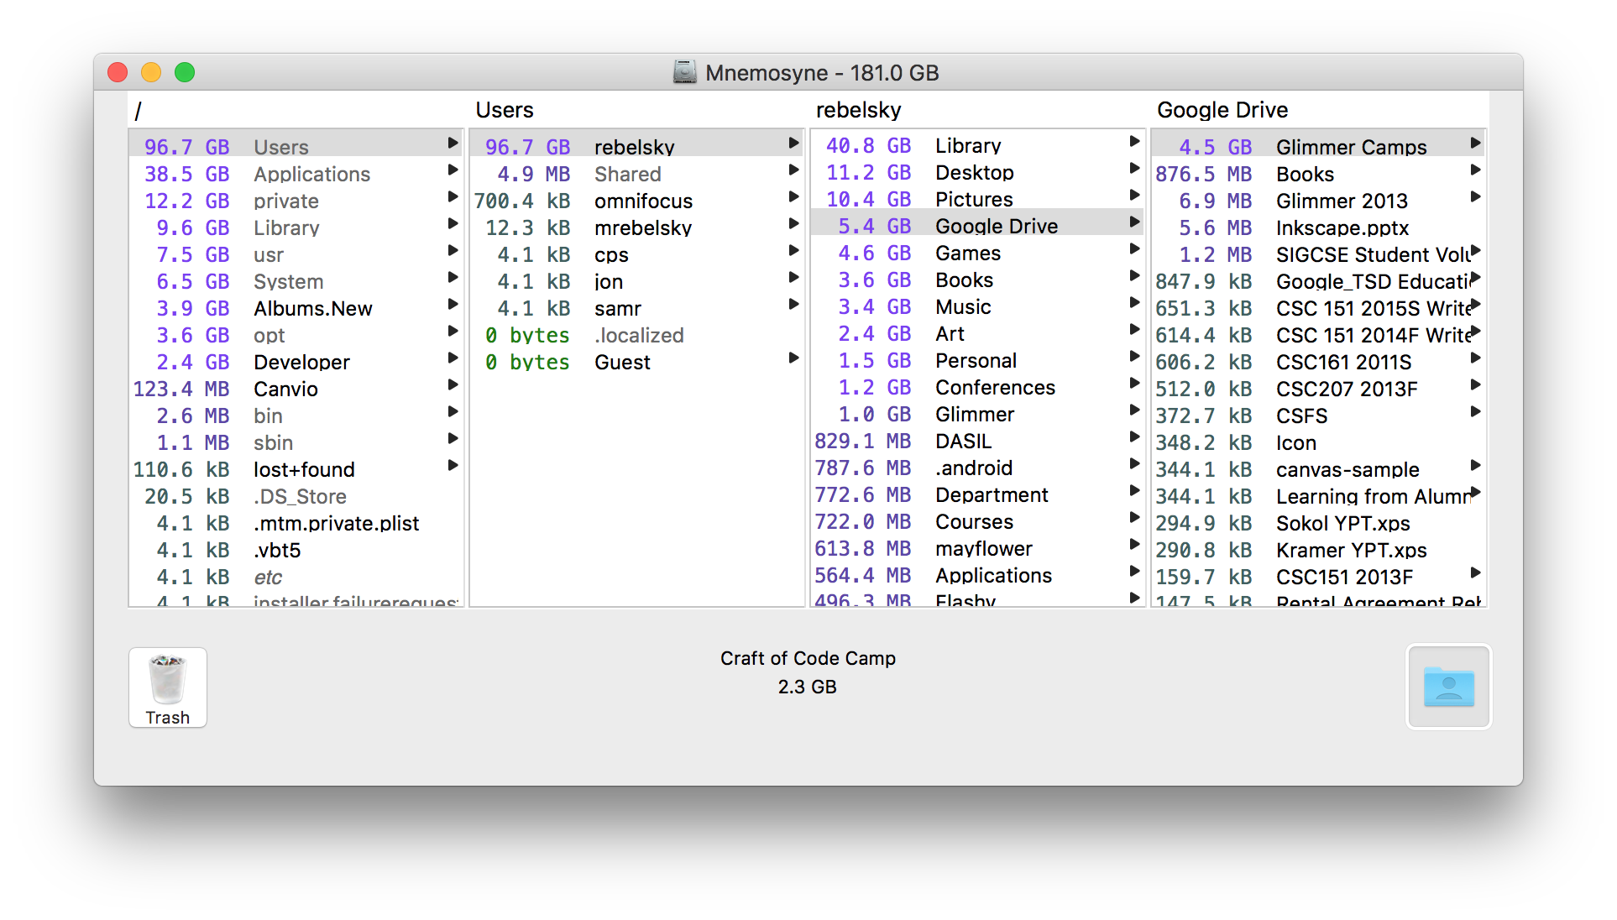1617x920 pixels.
Task: Select Google Drive in the rebelsky column
Action: click(x=996, y=225)
